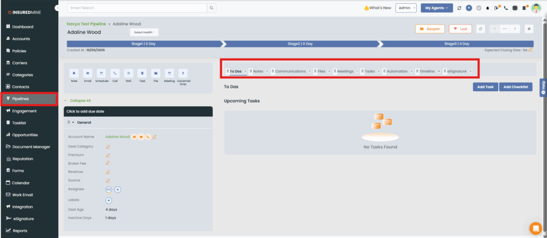Open the Timeline tab
The width and height of the screenshot is (547, 238).
click(x=427, y=71)
